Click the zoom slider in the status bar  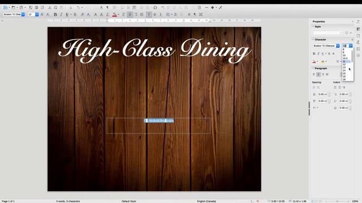(x=337, y=201)
